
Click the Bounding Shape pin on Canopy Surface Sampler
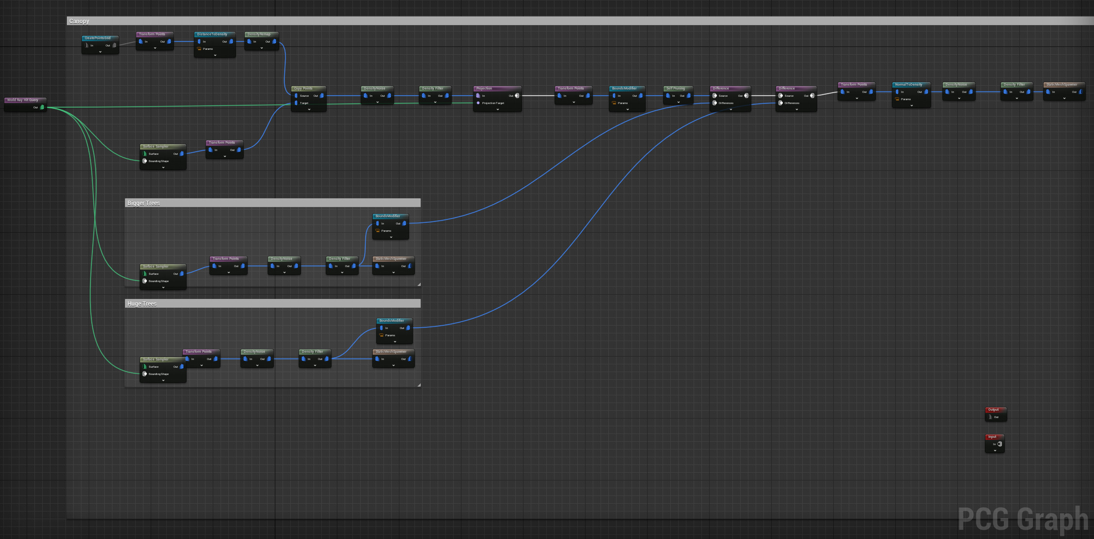tap(145, 161)
